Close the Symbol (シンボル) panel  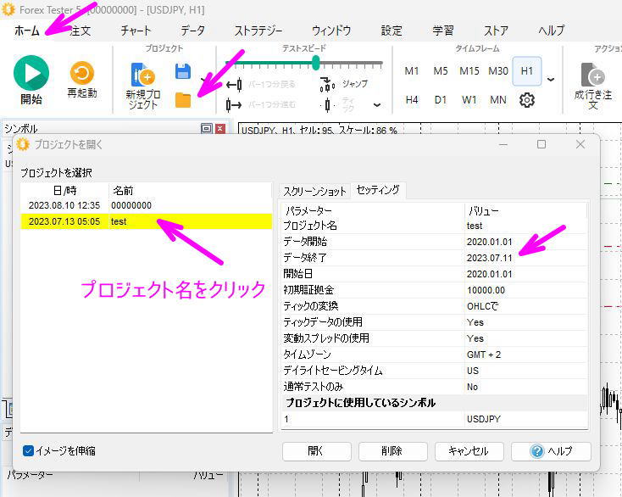[220, 128]
